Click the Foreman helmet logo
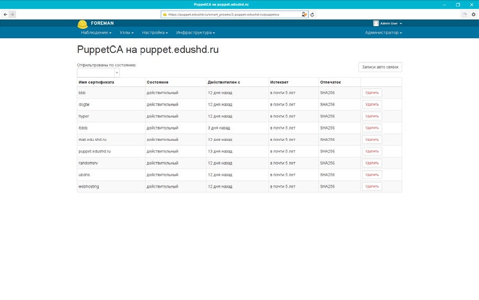Image resolution: width=479 pixels, height=300 pixels. (82, 24)
